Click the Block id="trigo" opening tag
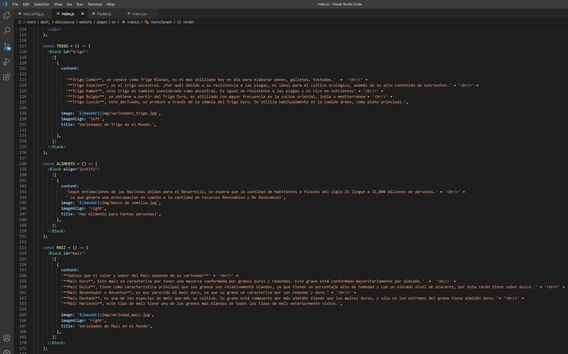This screenshot has height=354, width=568. pos(68,51)
